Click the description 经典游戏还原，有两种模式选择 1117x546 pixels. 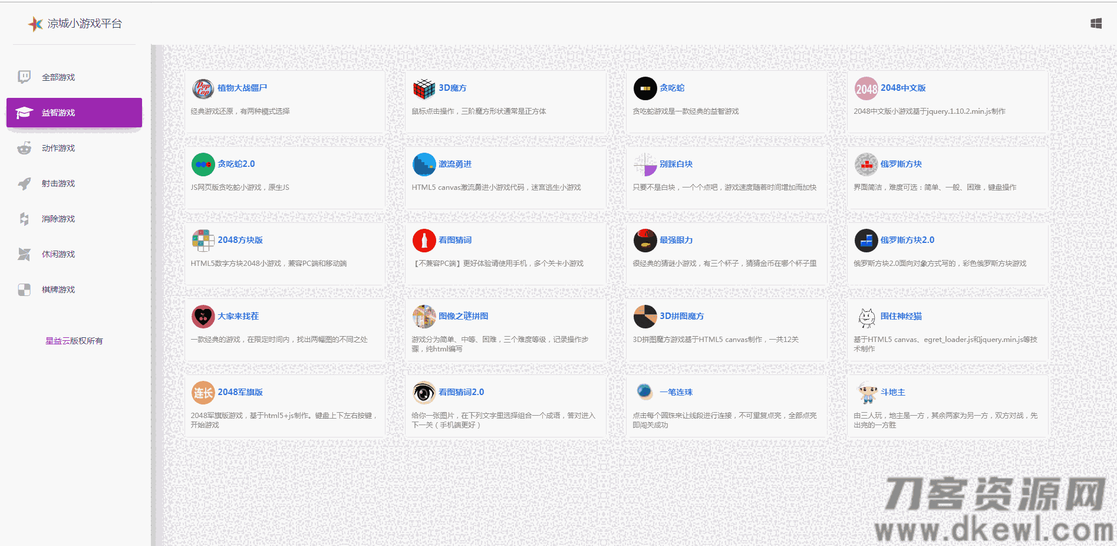(x=240, y=111)
